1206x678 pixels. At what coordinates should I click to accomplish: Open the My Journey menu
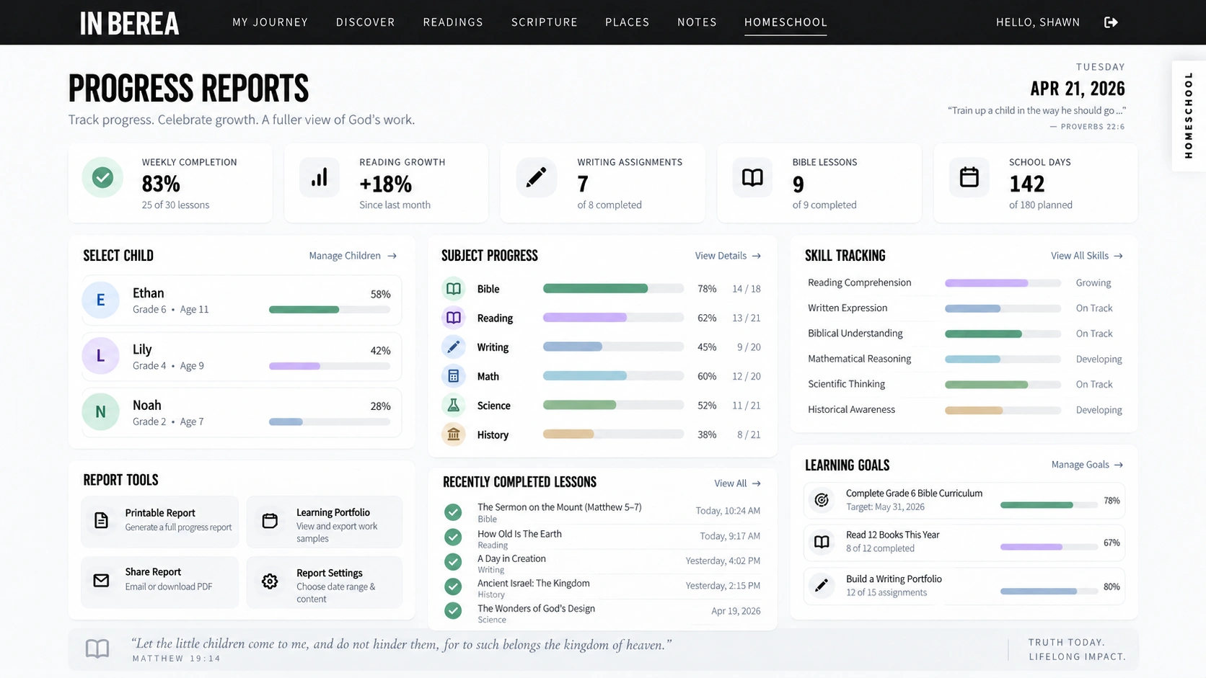coord(270,22)
